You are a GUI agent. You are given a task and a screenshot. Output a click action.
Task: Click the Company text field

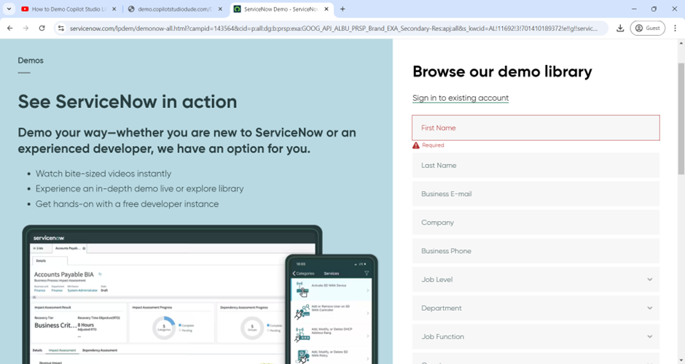[x=536, y=222]
